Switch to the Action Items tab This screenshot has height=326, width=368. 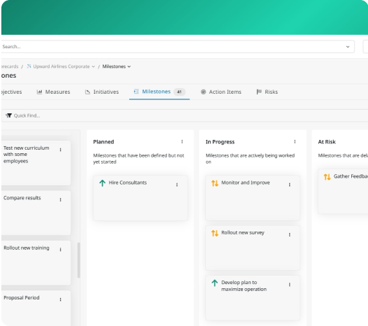click(221, 92)
